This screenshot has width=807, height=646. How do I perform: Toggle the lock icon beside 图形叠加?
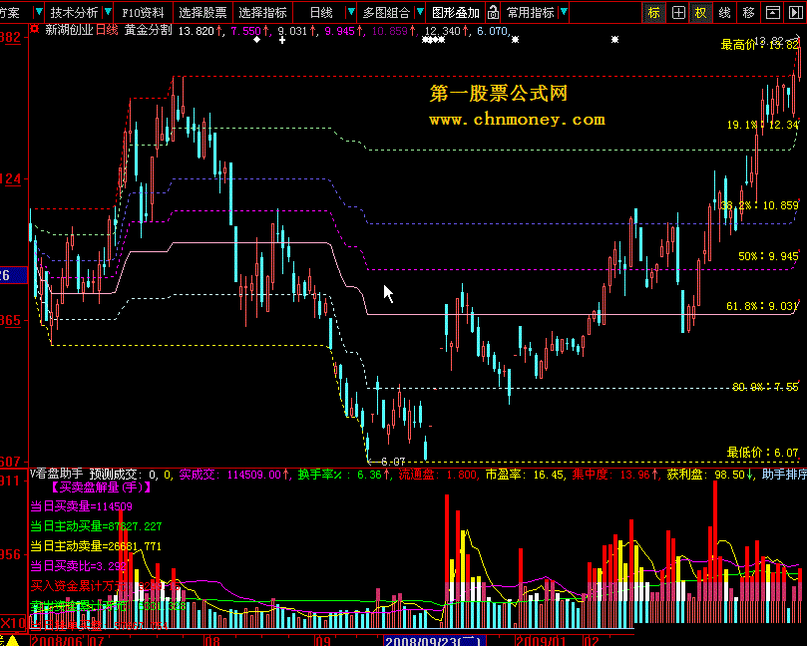[493, 12]
